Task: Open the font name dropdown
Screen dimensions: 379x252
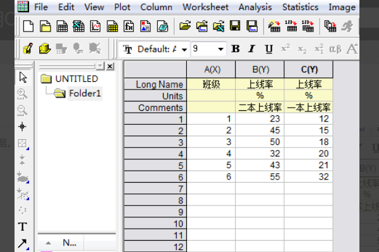Action: pyautogui.click(x=184, y=49)
